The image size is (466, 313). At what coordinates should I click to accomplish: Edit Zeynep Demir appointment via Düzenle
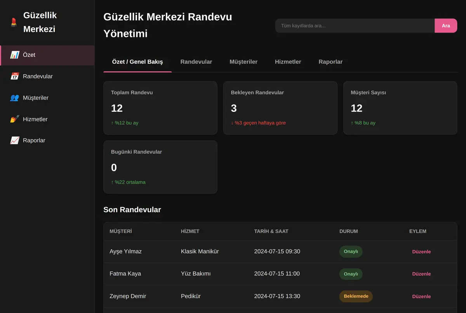[421, 296]
